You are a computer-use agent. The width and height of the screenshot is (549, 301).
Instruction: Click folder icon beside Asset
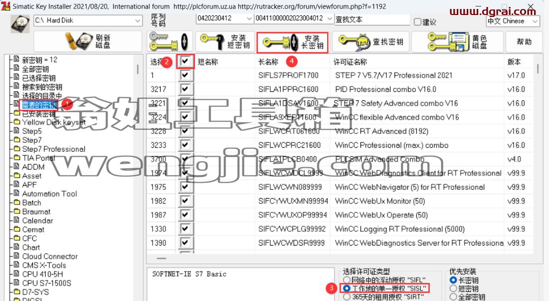[16, 175]
